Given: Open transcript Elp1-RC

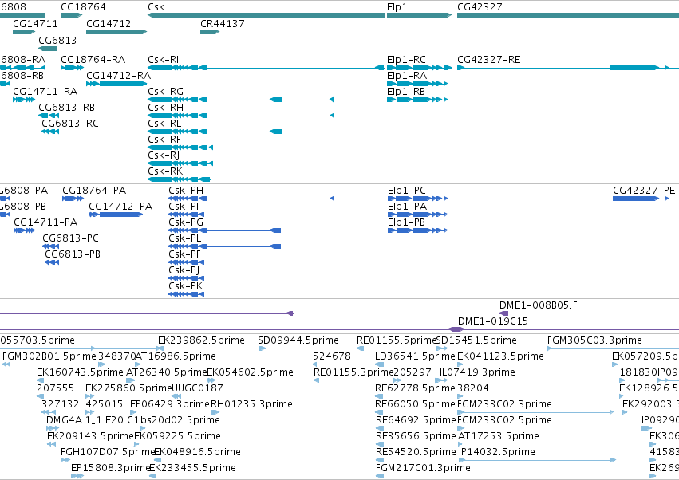Looking at the screenshot, I should [406, 60].
